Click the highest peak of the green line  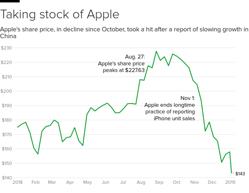coord(156,51)
